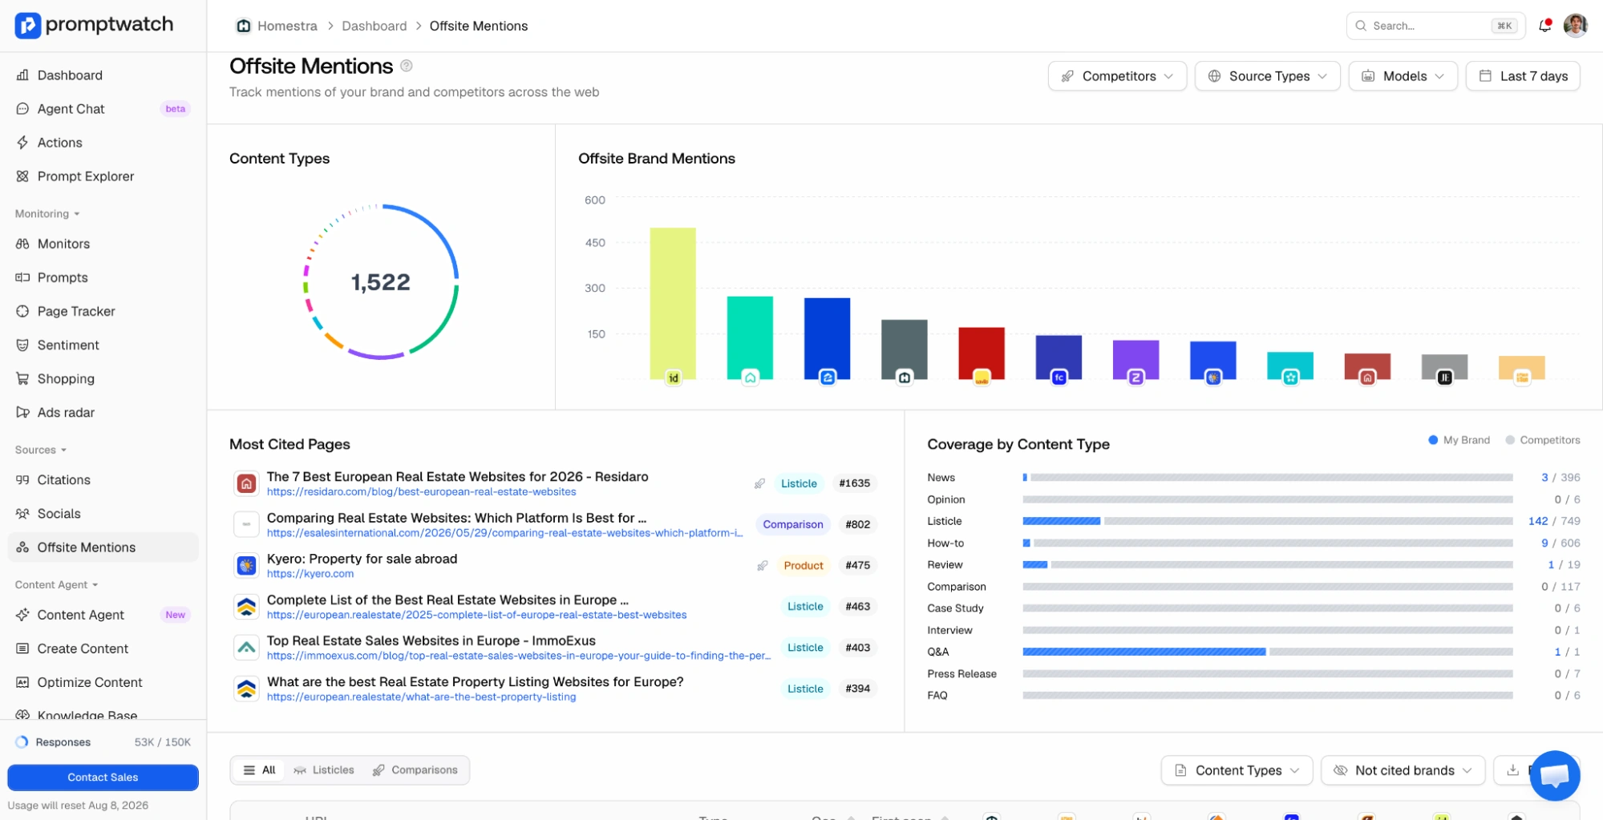Open the Competitors dropdown filter
1603x820 pixels.
1117,76
